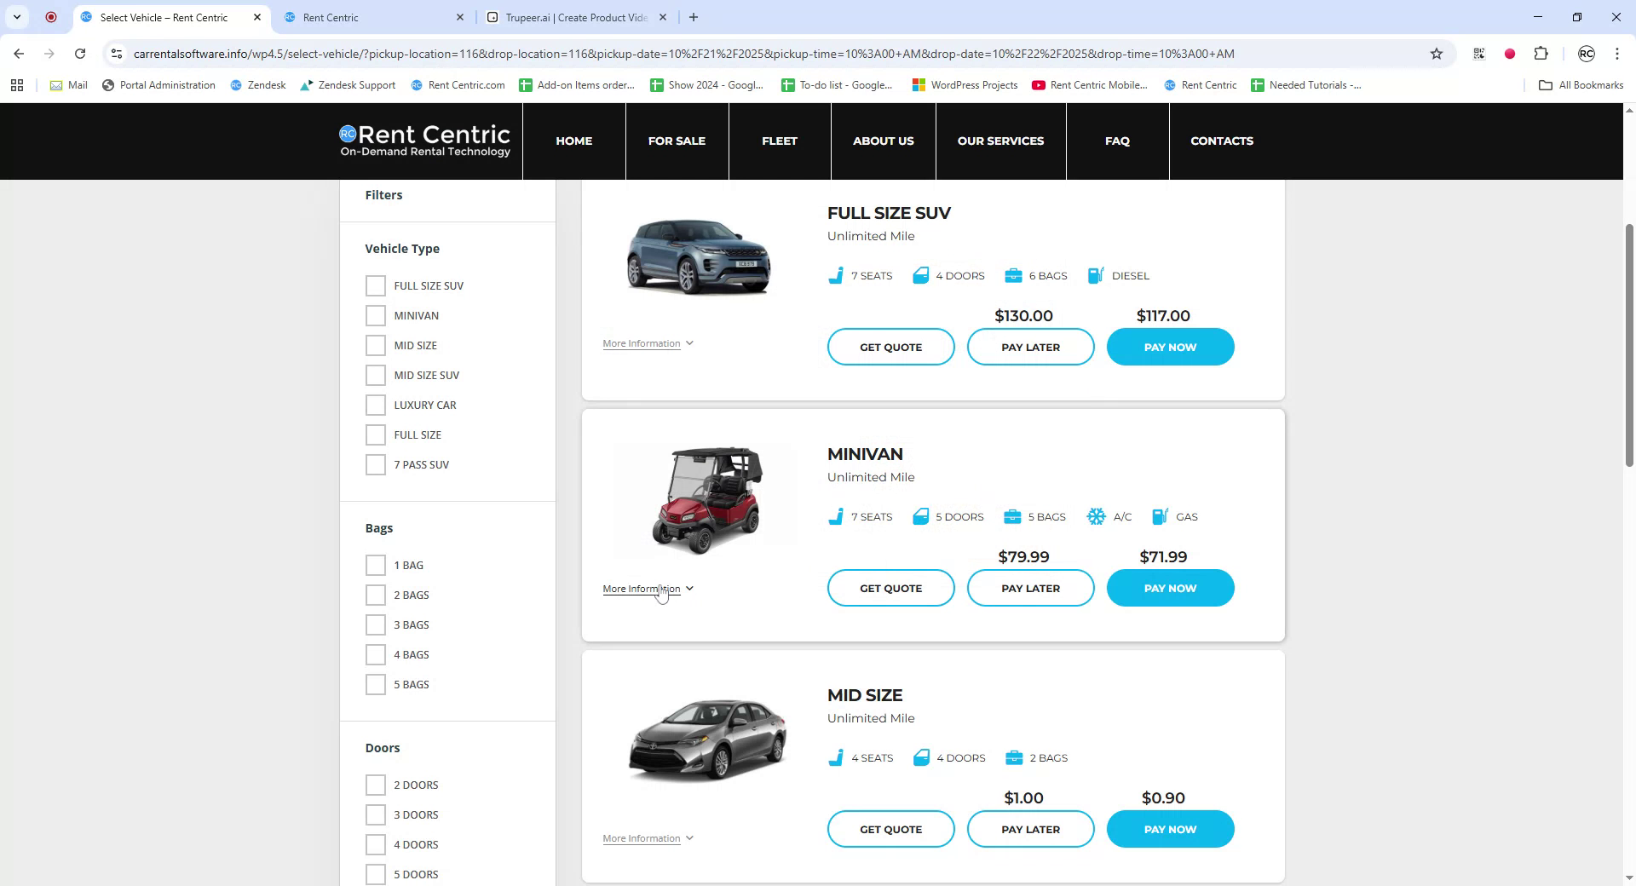
Task: Tick the 3 BAGS checkbox
Action: (376, 624)
